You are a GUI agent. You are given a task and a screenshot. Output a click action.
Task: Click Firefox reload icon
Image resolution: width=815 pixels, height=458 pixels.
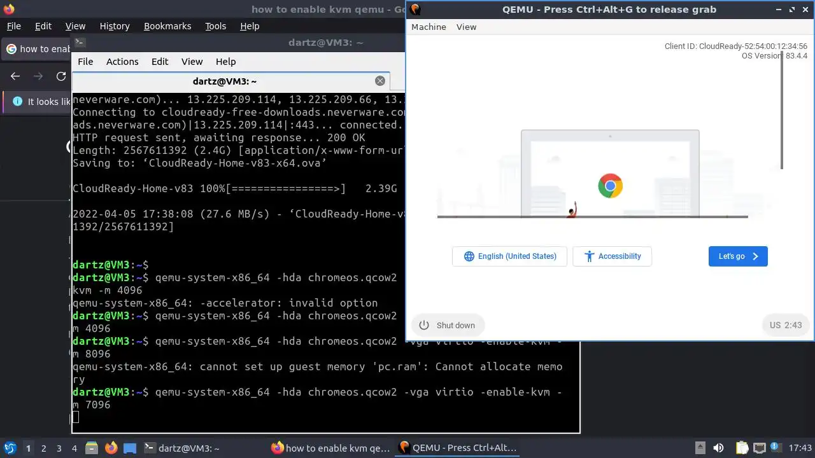click(x=61, y=76)
